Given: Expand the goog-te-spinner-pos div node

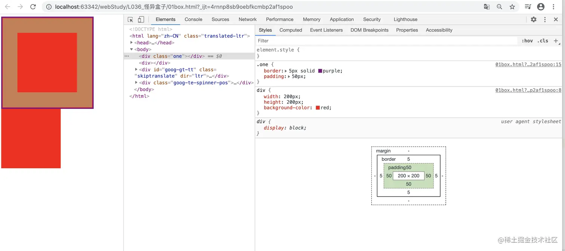Looking at the screenshot, I should tap(136, 82).
